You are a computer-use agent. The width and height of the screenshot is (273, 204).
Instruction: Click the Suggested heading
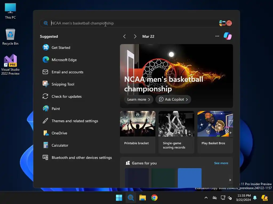coord(49,36)
